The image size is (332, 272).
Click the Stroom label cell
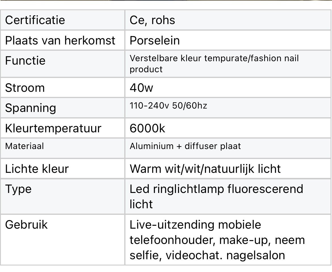(25, 88)
